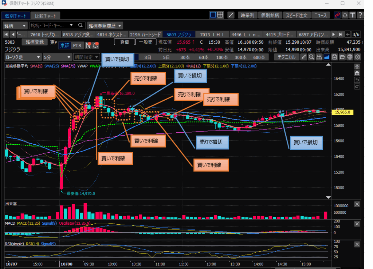
Task: Switch to the 比較チャート tab
Action: point(46,16)
